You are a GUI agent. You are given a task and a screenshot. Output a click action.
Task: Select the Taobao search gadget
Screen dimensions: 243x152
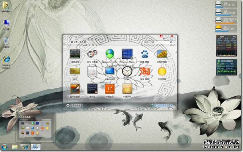tap(145, 71)
